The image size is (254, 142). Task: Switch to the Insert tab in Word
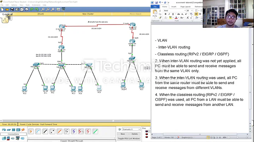point(174,7)
